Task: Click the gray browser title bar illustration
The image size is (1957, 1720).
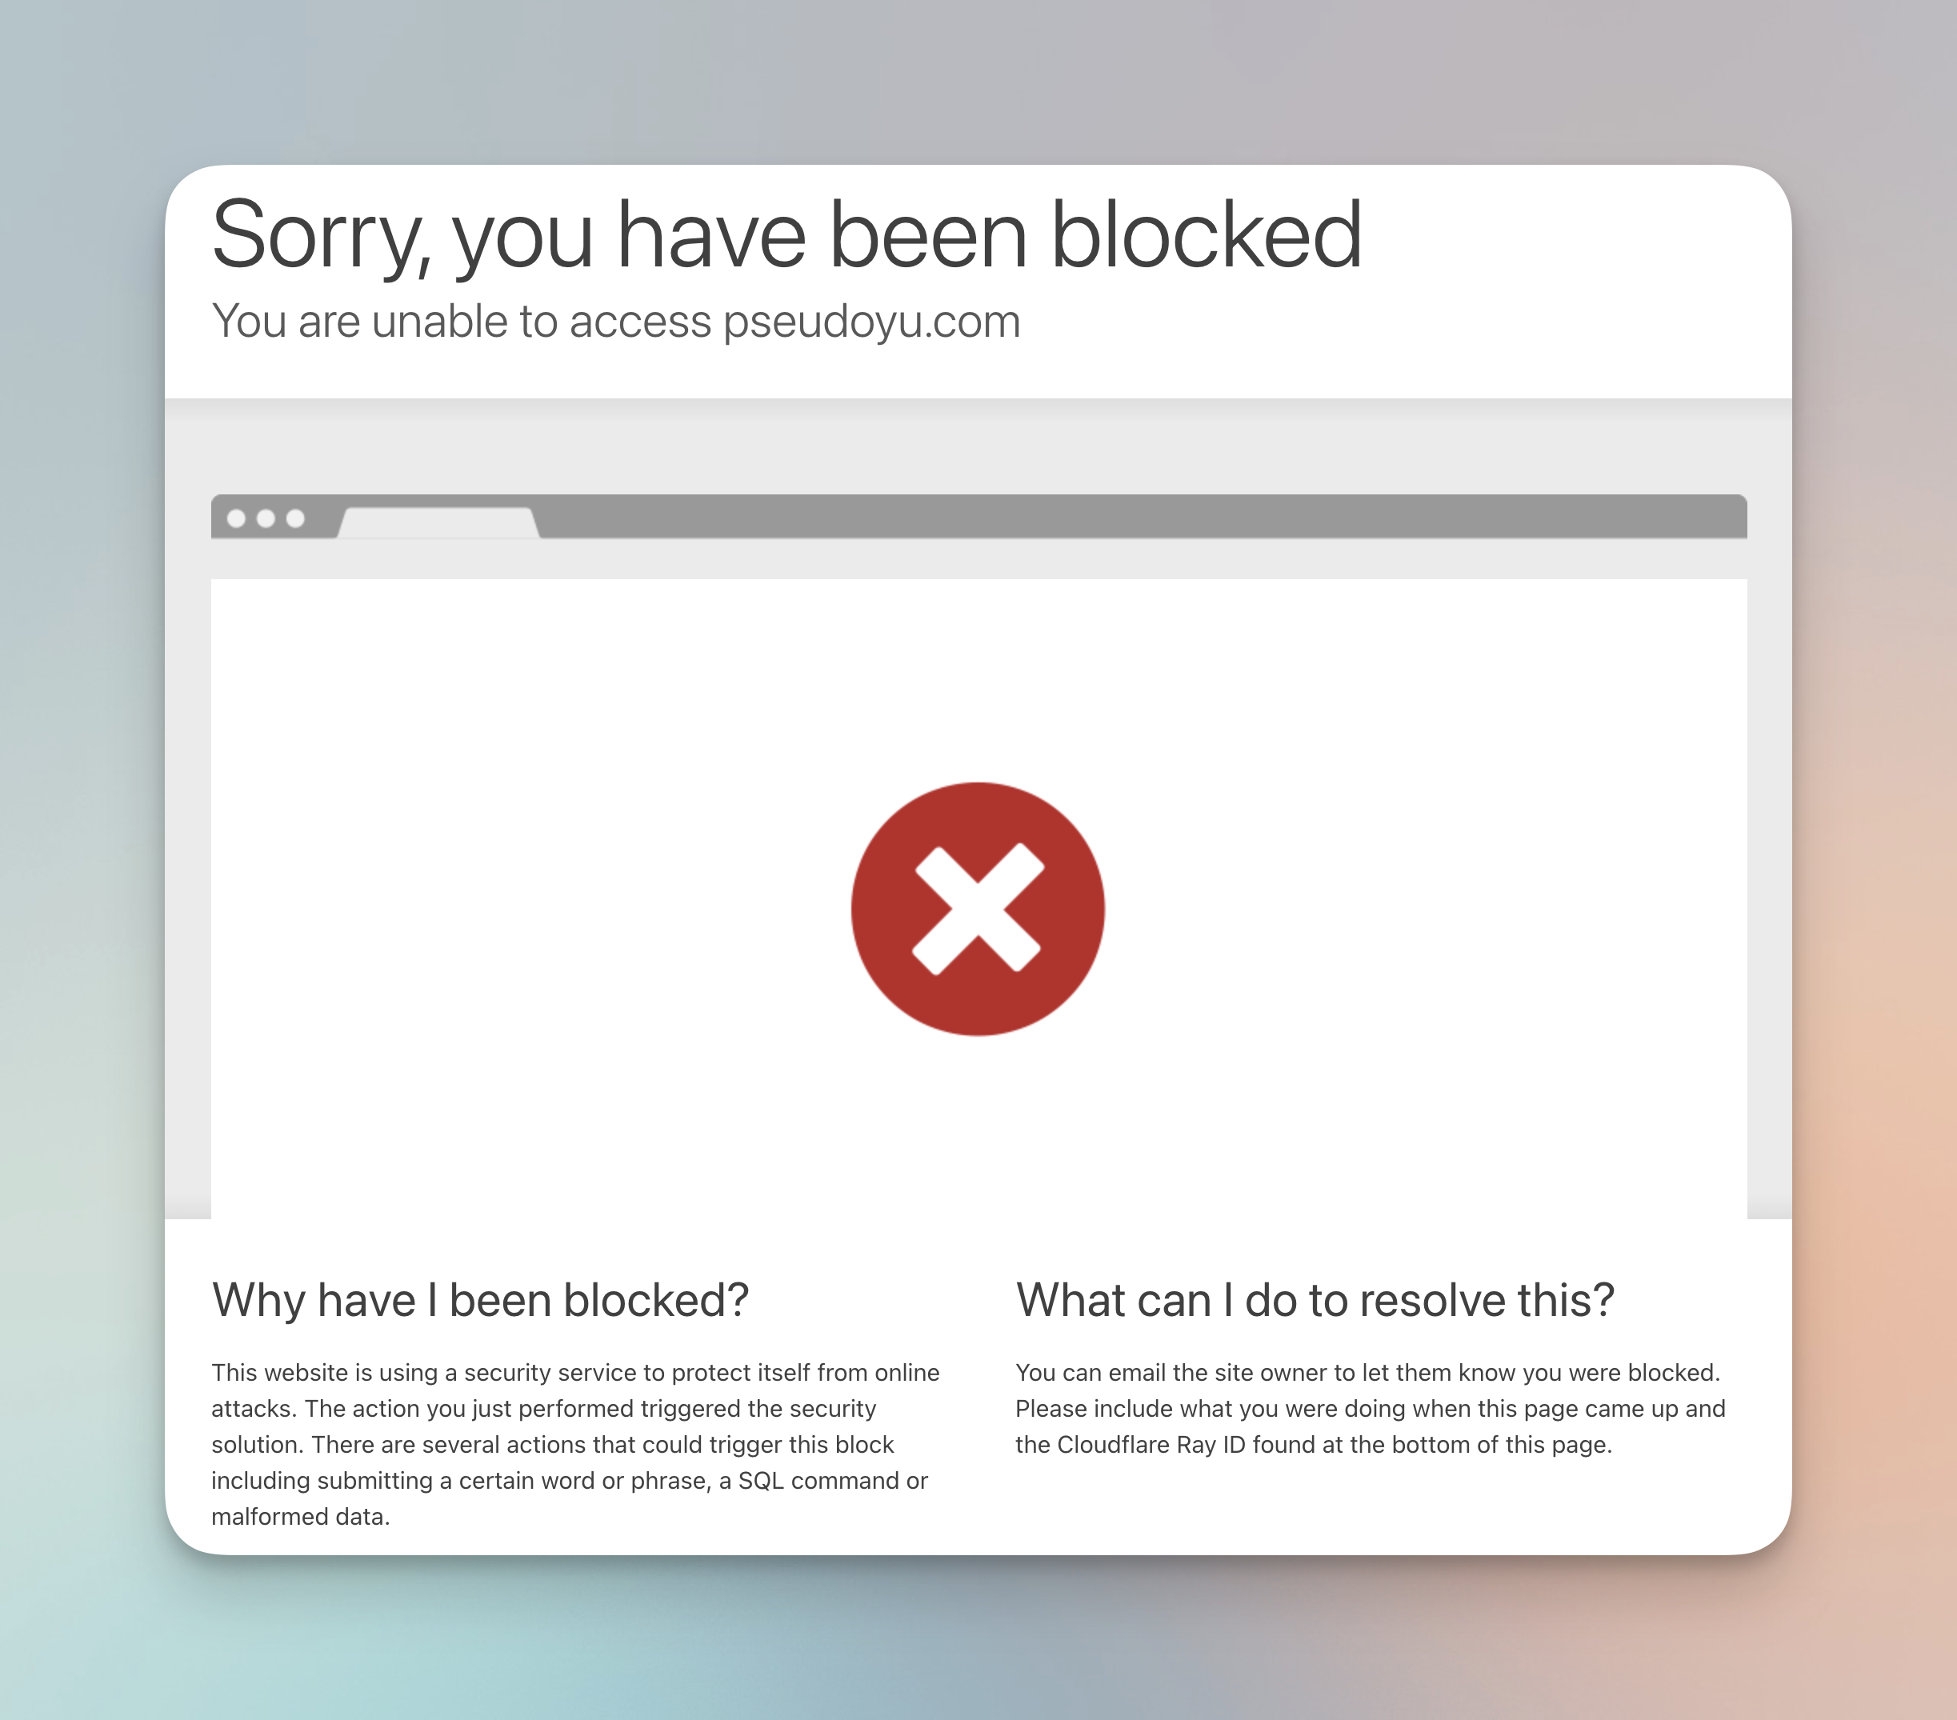Action: point(978,516)
